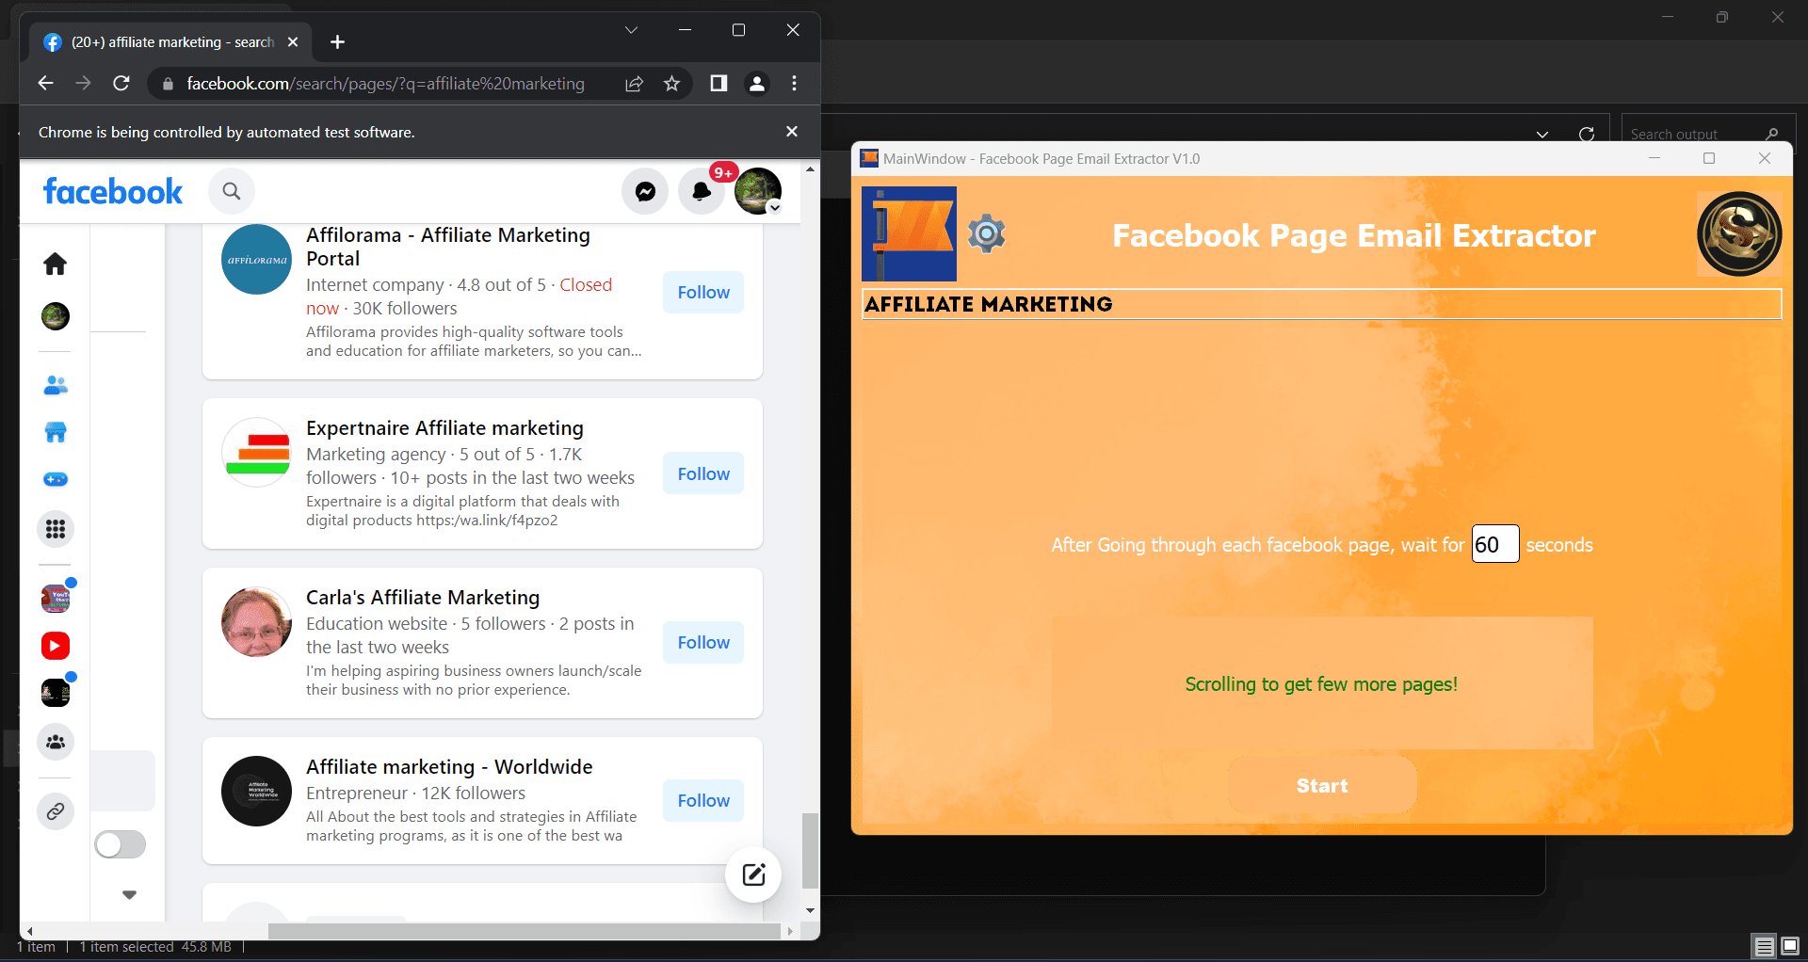Open the red YouTube shortcut in sidebar
Image resolution: width=1808 pixels, height=962 pixels.
[56, 646]
